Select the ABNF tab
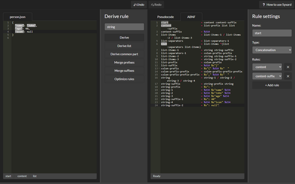The image size is (295, 184). pyautogui.click(x=191, y=17)
